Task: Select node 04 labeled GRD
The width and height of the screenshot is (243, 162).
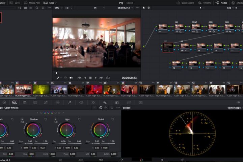Action: pos(213,28)
